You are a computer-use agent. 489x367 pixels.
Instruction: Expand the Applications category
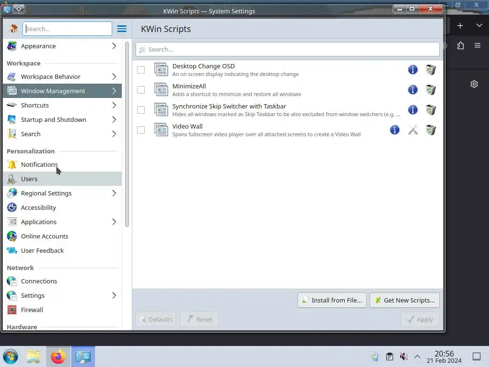(114, 222)
